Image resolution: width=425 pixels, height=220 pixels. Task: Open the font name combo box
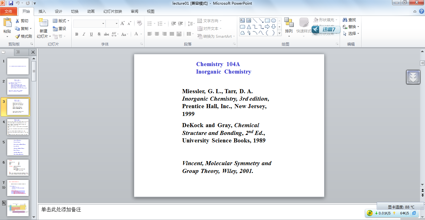89,23
